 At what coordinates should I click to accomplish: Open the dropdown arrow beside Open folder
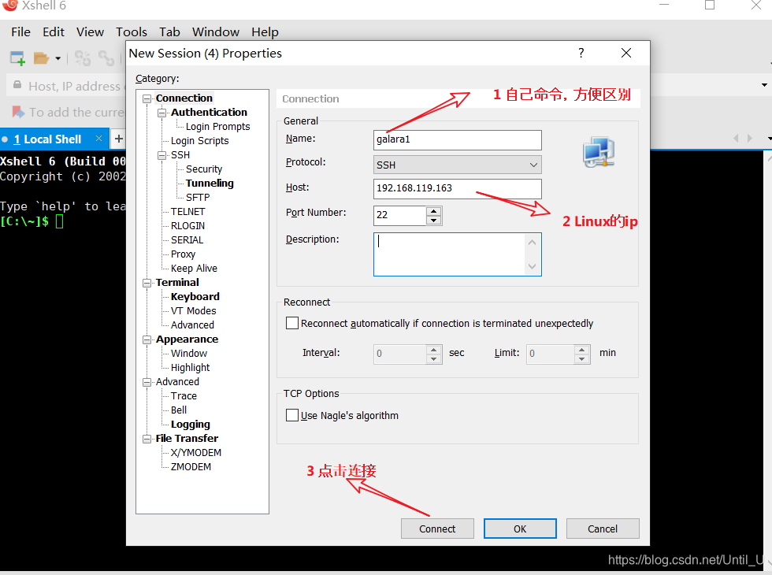[x=58, y=58]
